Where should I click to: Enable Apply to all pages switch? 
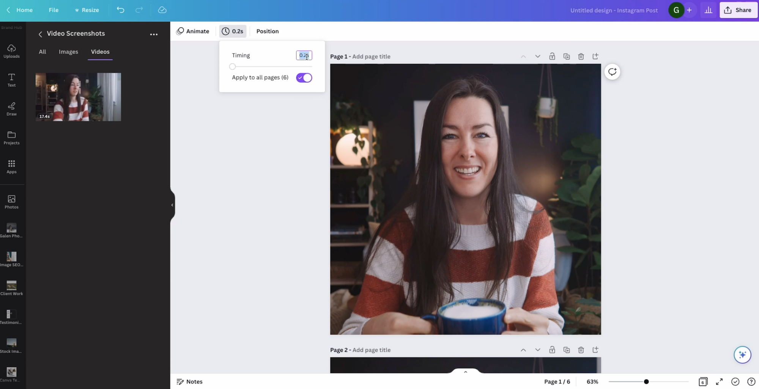[x=304, y=77]
